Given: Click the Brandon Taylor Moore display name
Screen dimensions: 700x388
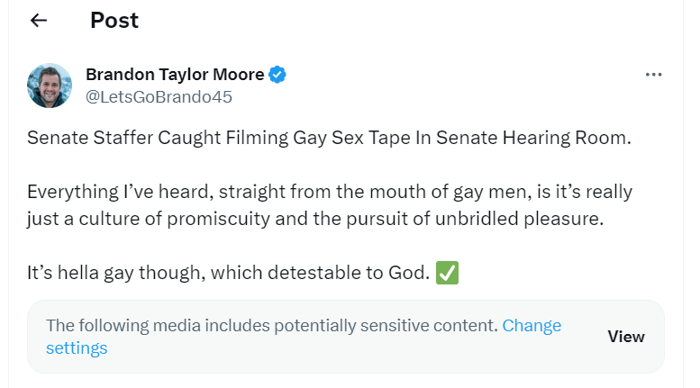Looking at the screenshot, I should (x=175, y=75).
